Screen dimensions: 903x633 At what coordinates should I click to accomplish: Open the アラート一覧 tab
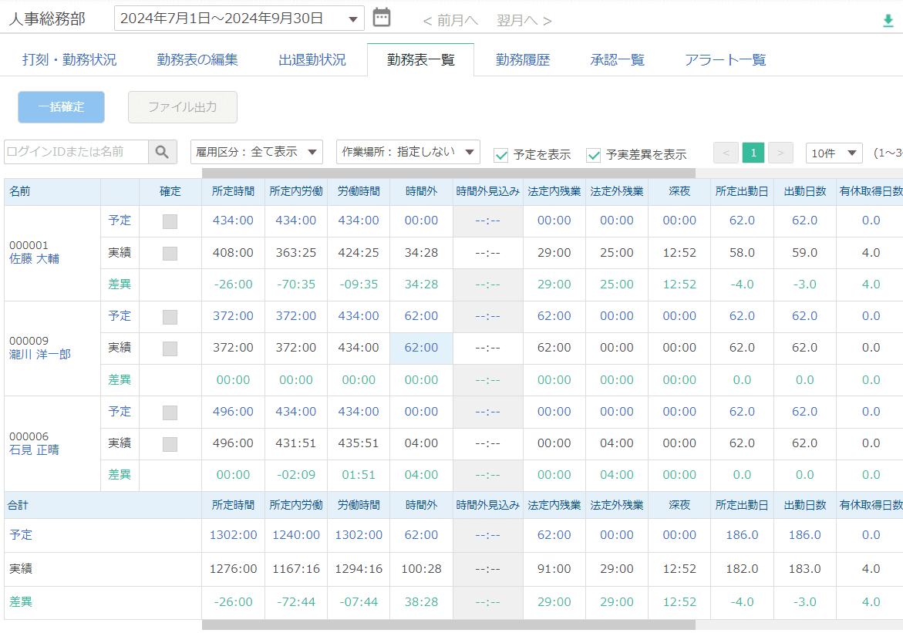725,59
